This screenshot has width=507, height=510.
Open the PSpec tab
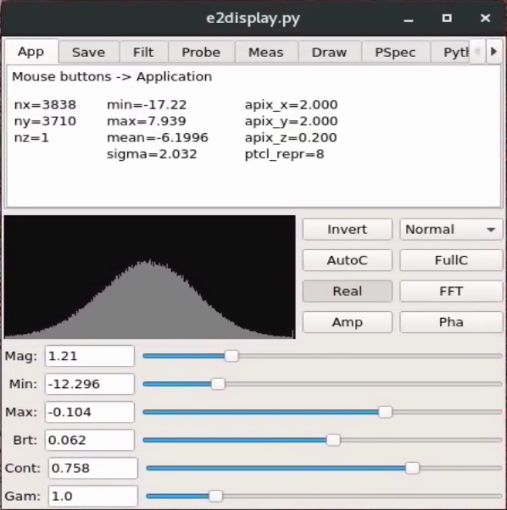pos(395,53)
